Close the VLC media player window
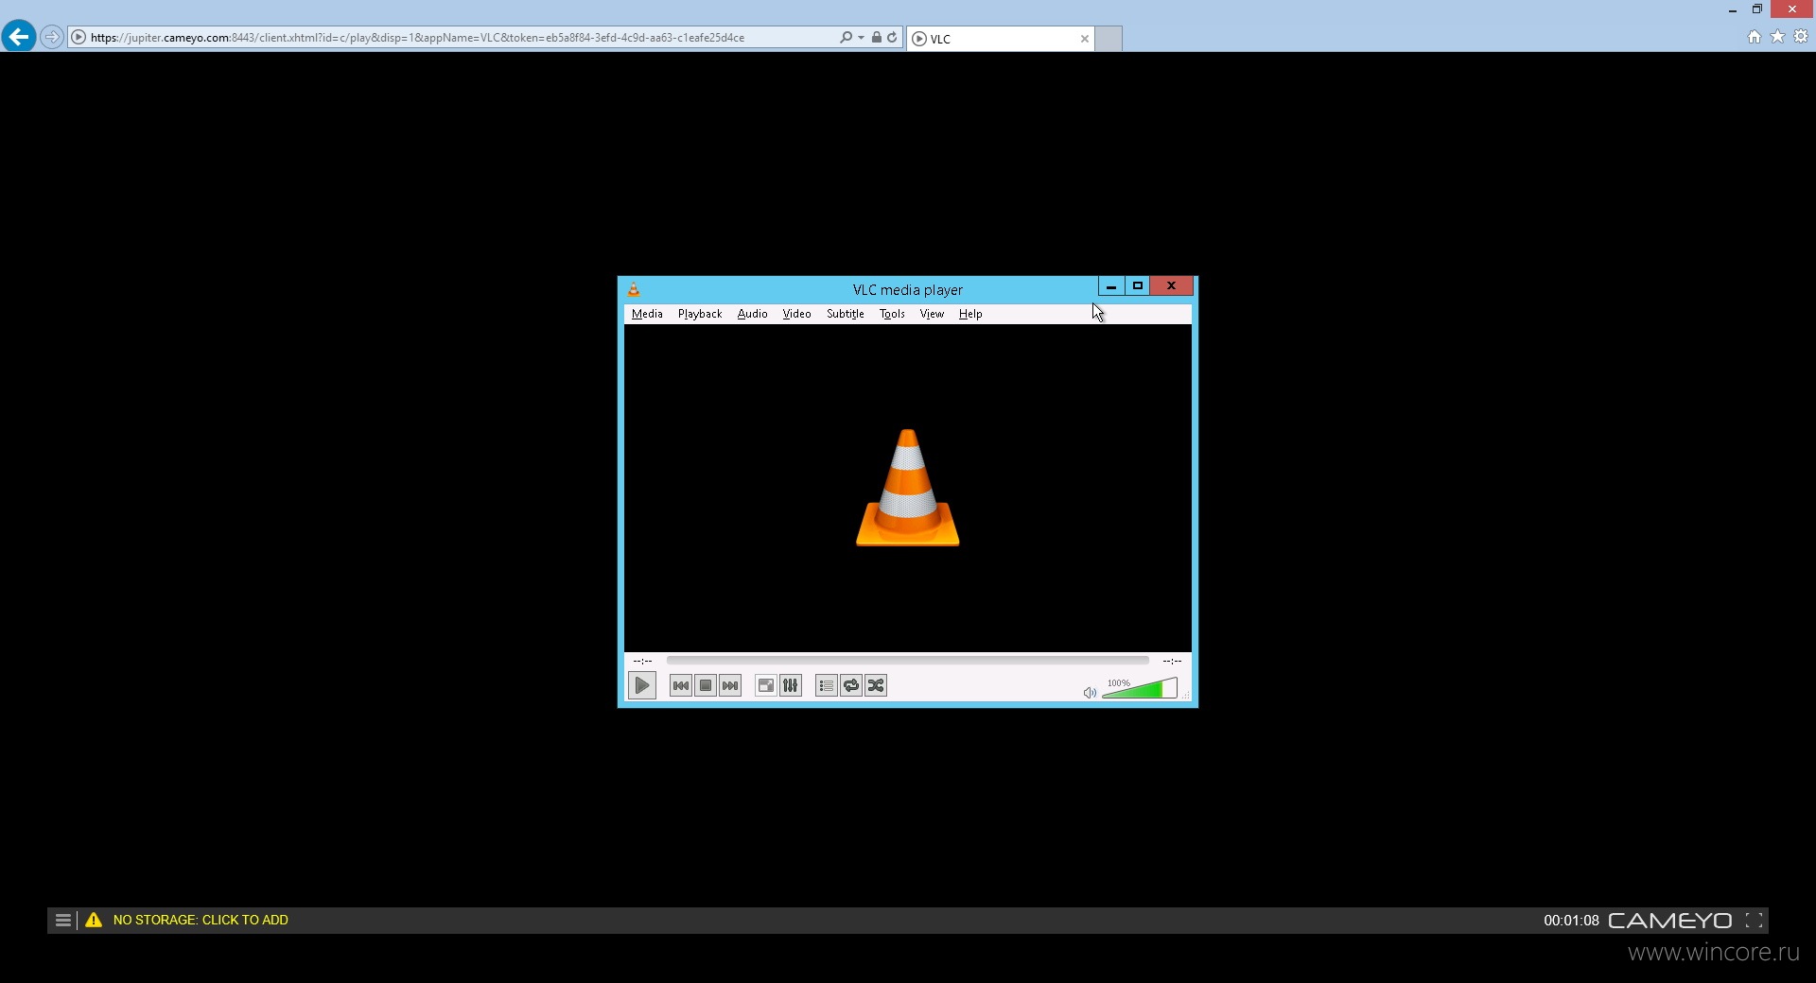 pyautogui.click(x=1172, y=285)
